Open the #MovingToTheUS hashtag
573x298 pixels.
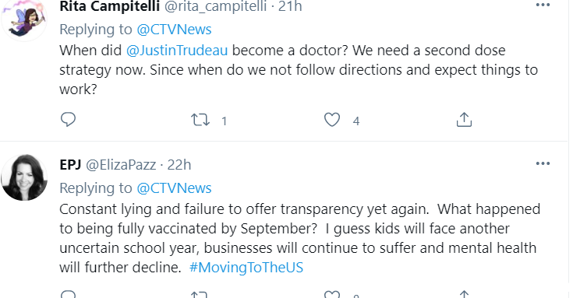tap(246, 268)
